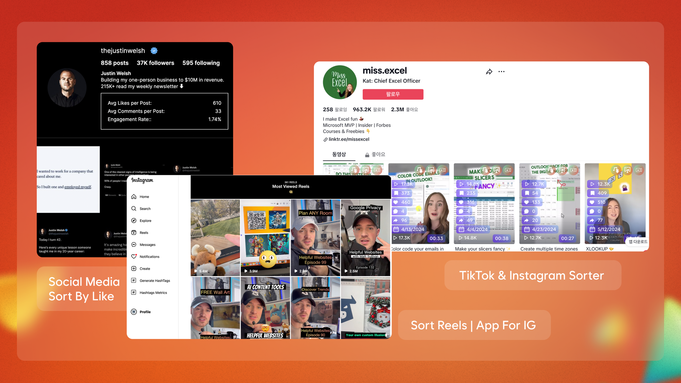The image size is (681, 383).
Task: Click the Notifications heart icon
Action: click(x=134, y=257)
